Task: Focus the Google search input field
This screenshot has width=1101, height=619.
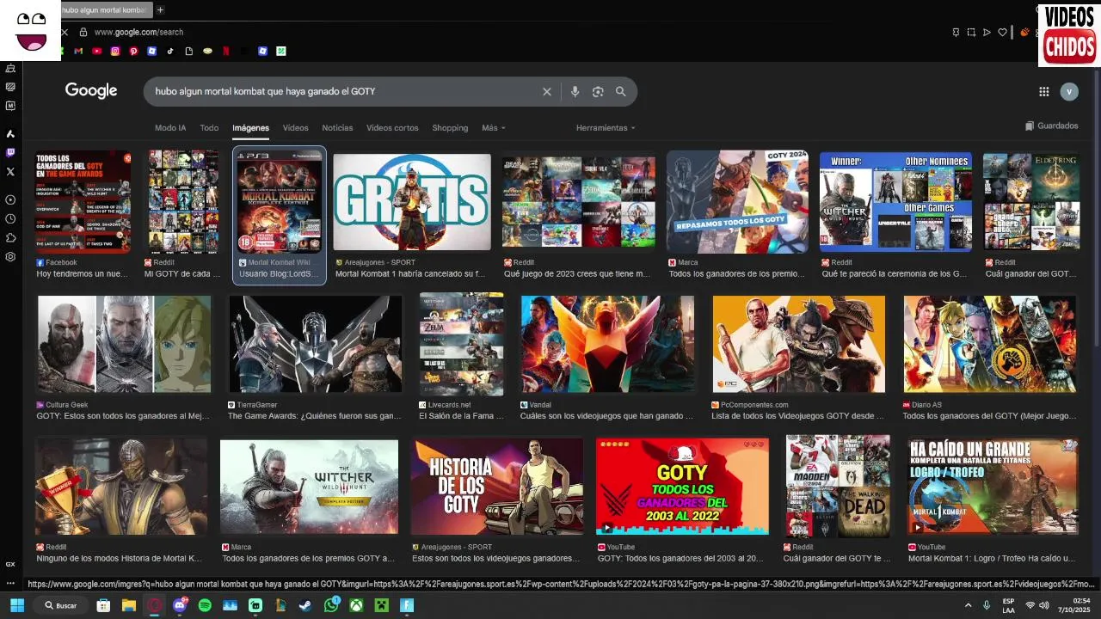Action: coord(344,91)
